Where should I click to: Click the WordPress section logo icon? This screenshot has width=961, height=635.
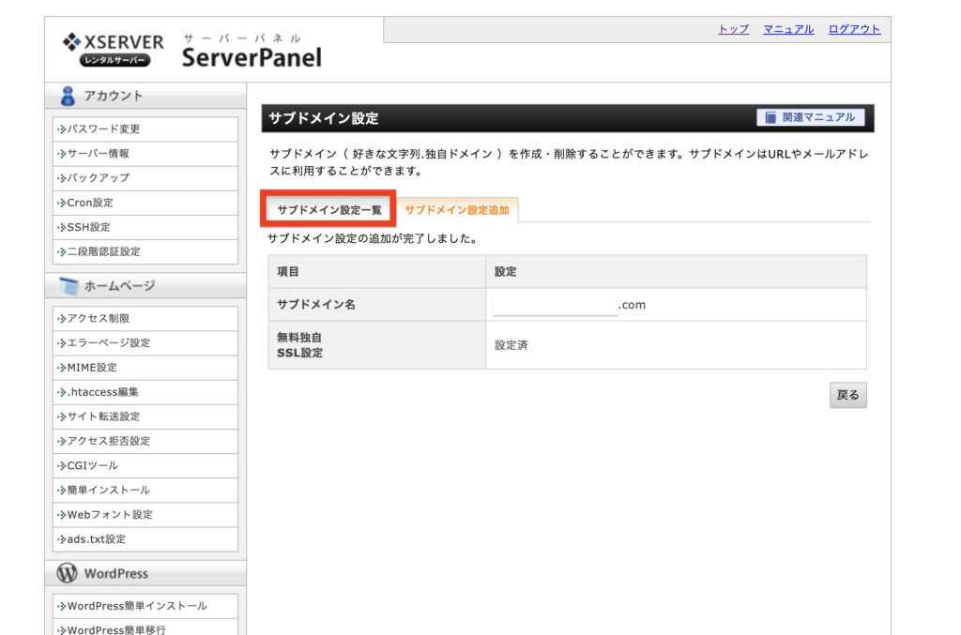click(x=67, y=573)
